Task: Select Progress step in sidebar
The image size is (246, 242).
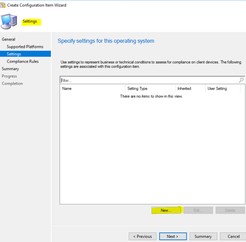Action: [9, 76]
